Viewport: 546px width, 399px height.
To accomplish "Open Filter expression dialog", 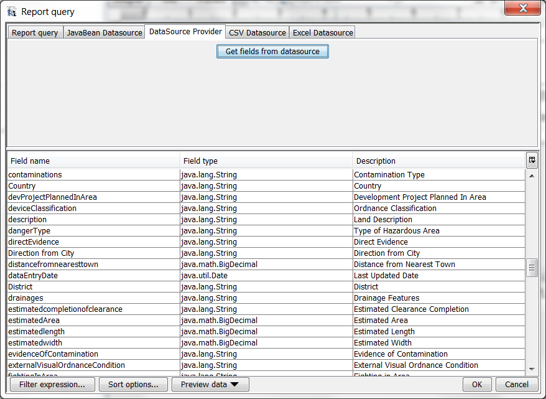I will click(52, 385).
